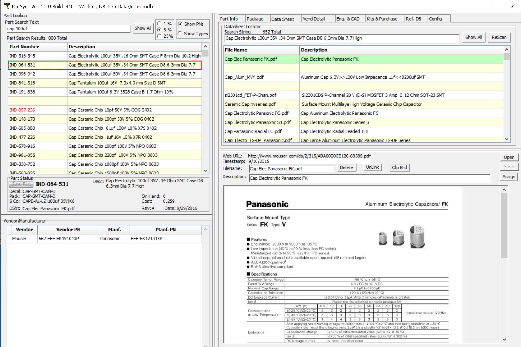Click Show All in the Part Lookup panel
This screenshot has width=521, height=347.
(143, 28)
